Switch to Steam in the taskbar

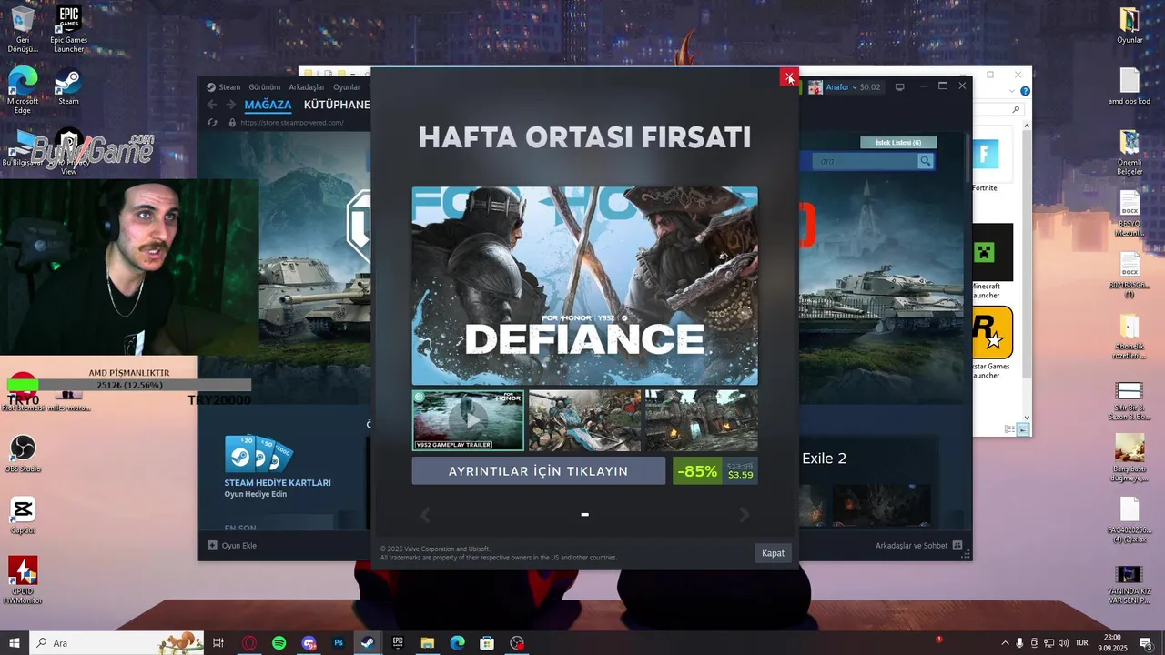(368, 643)
